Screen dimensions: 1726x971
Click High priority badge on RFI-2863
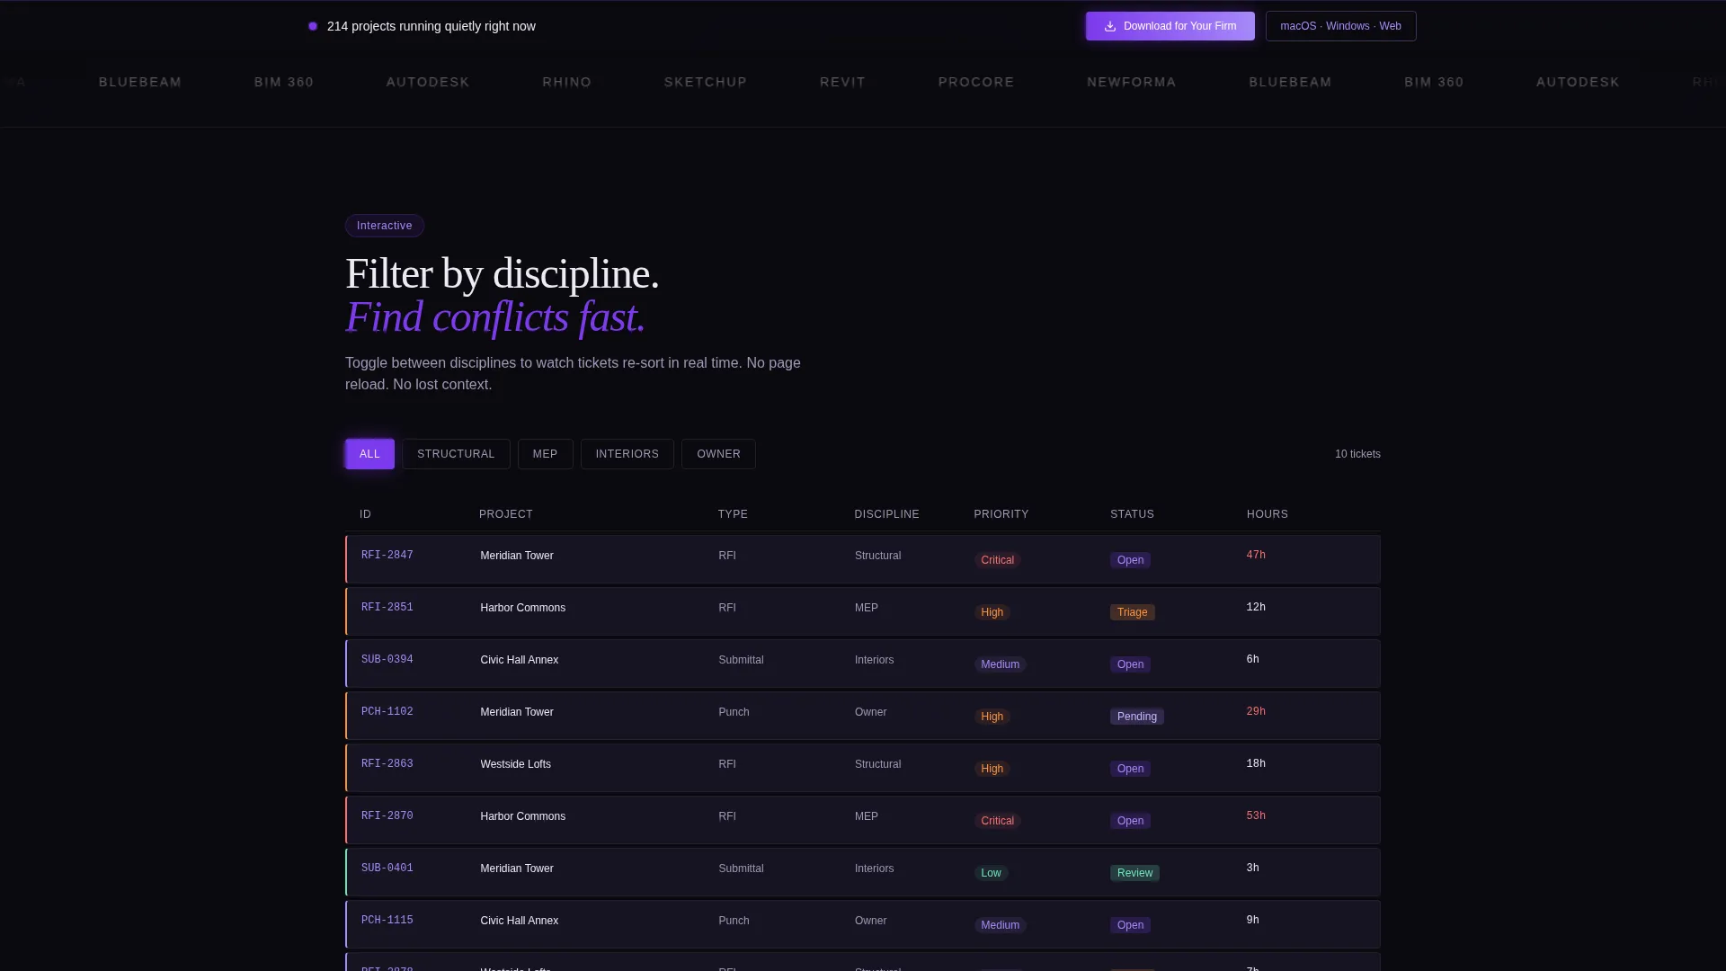[x=992, y=769]
